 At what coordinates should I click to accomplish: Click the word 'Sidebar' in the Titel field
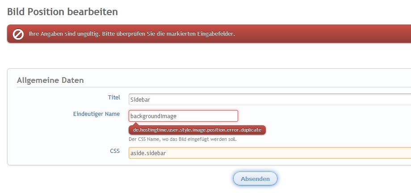point(139,99)
